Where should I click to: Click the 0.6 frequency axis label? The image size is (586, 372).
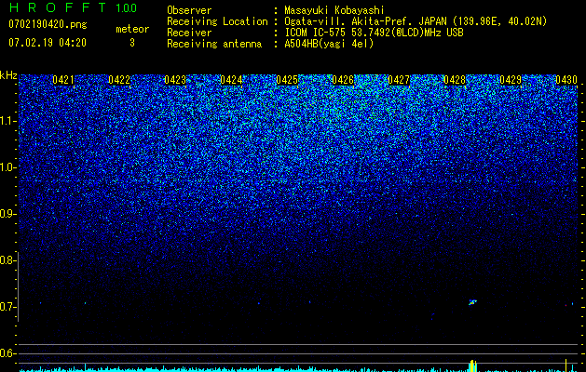click(x=7, y=353)
